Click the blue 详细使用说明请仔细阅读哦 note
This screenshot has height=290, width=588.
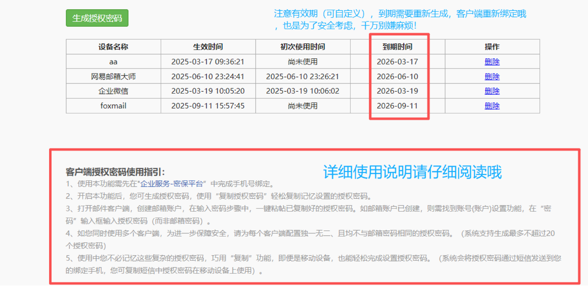pos(412,172)
